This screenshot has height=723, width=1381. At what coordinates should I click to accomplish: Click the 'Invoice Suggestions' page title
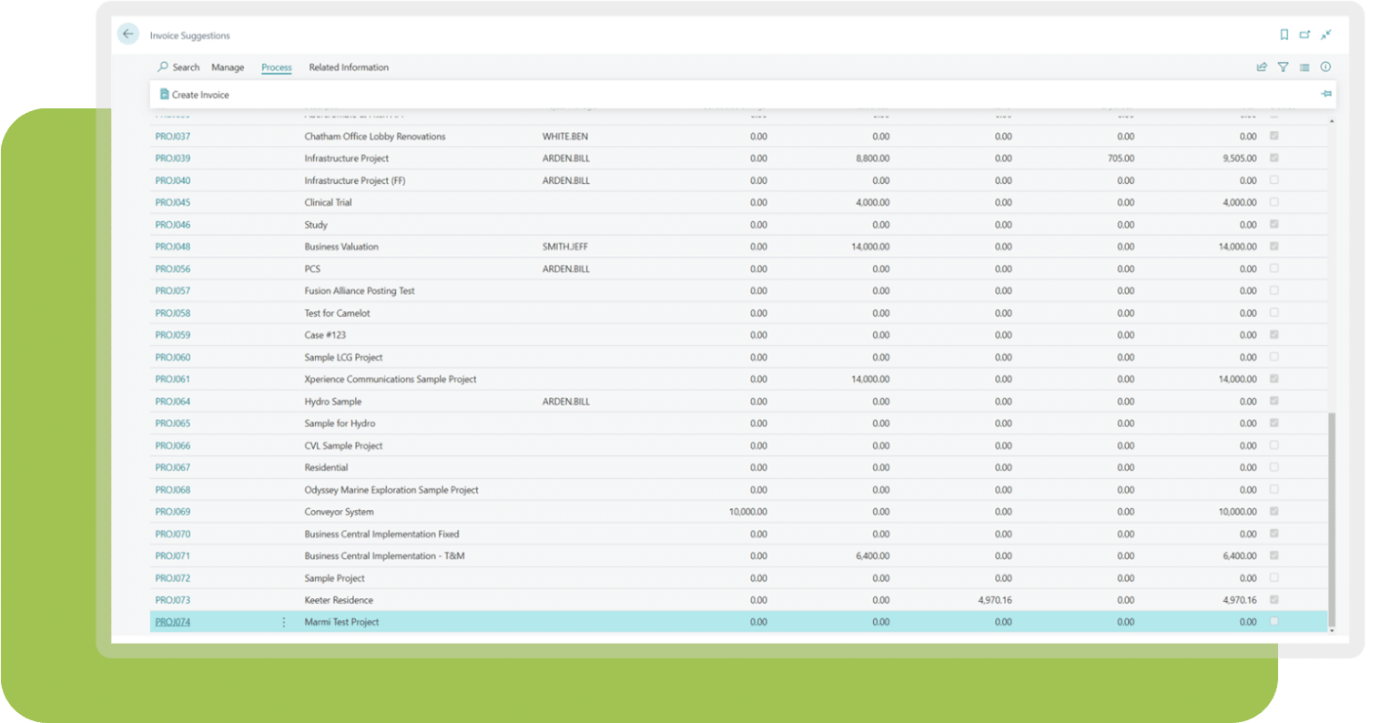[190, 36]
